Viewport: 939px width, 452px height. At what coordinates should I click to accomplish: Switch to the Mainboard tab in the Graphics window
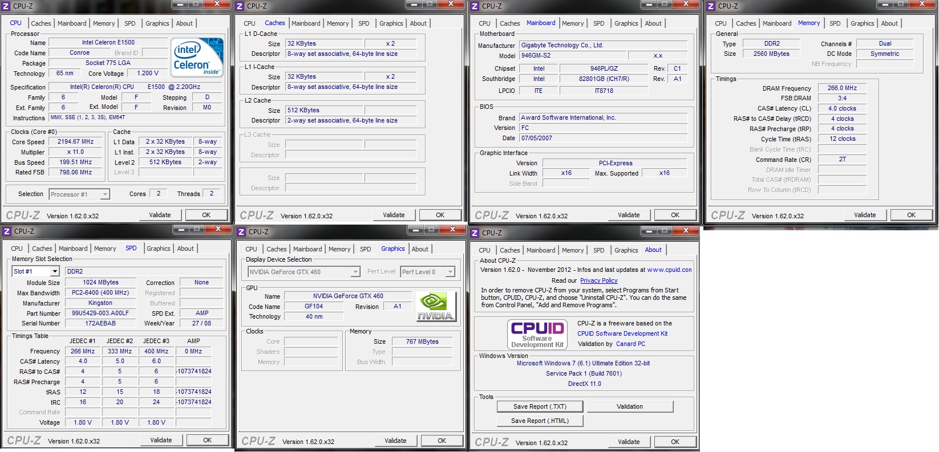click(307, 249)
